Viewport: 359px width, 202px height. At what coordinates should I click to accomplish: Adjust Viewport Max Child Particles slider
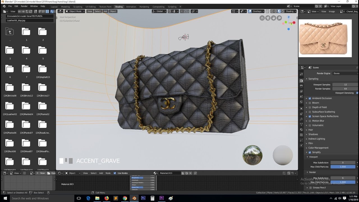(x=343, y=167)
